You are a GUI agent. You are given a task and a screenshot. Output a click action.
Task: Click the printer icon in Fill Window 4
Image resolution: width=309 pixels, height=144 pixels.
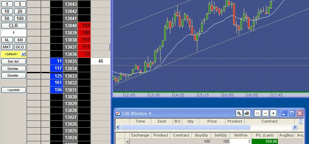click(247, 113)
